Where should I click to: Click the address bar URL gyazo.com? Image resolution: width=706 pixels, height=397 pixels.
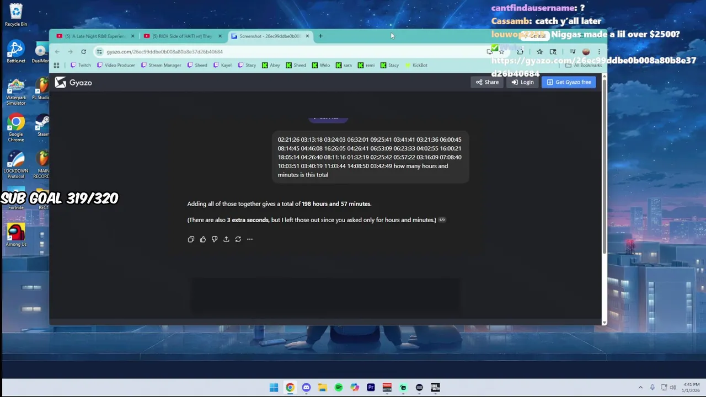[x=164, y=52]
